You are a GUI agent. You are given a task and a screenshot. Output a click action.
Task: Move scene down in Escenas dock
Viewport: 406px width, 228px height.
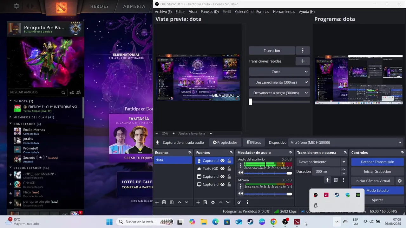[187, 202]
